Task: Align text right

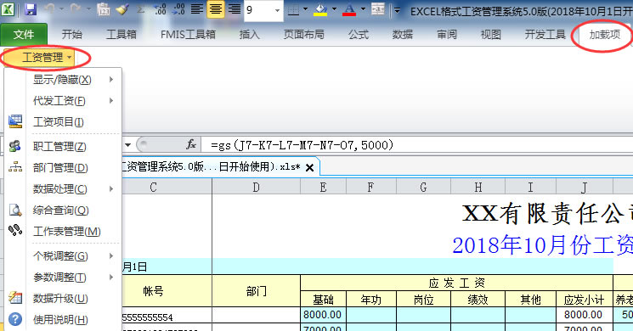Action: point(235,8)
